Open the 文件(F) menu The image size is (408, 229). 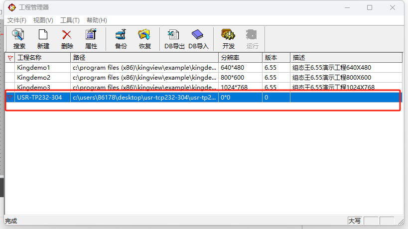point(16,20)
